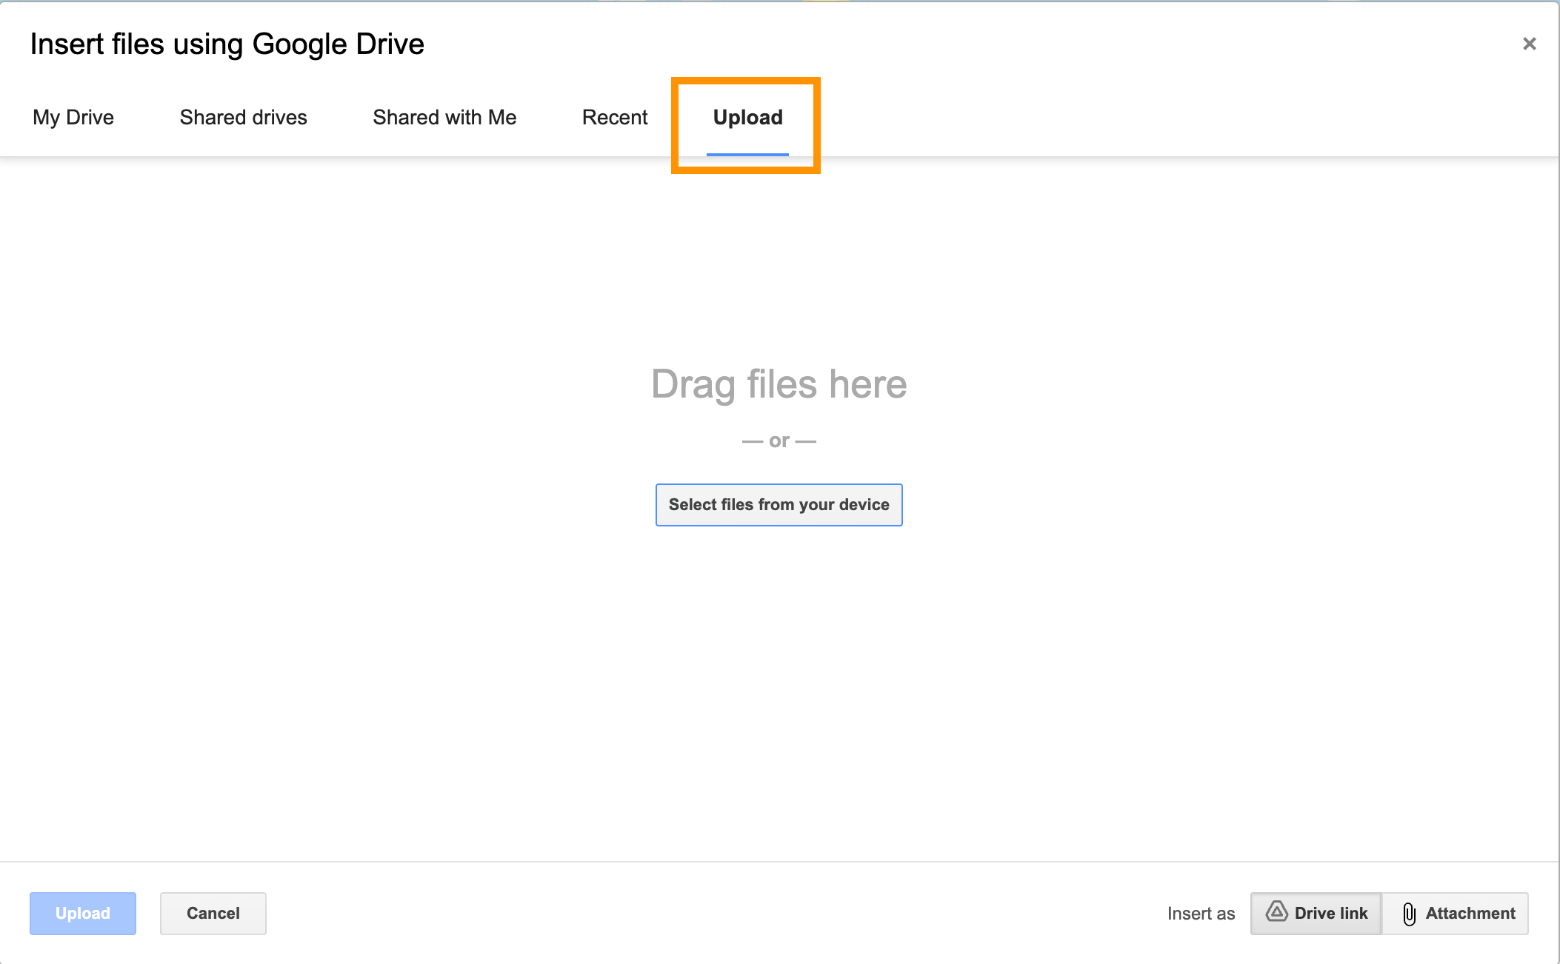1560x964 pixels.
Task: Click Select files from your device
Action: tap(779, 505)
